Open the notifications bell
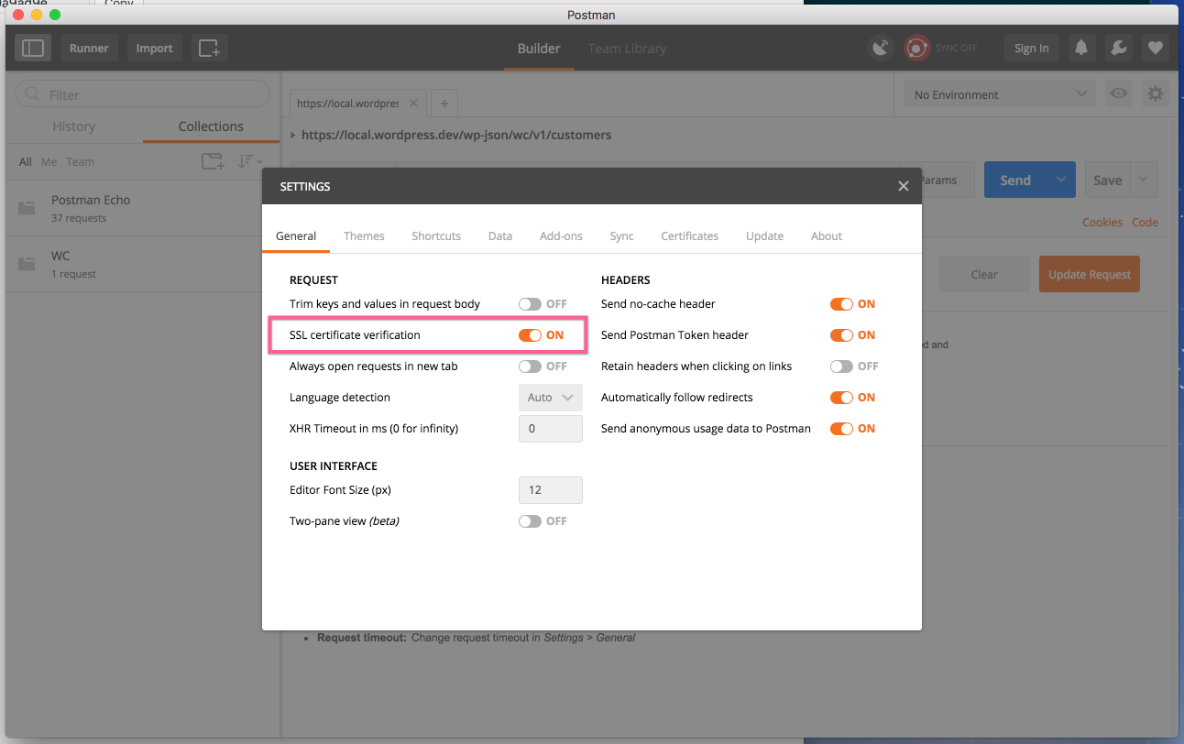 (1081, 49)
